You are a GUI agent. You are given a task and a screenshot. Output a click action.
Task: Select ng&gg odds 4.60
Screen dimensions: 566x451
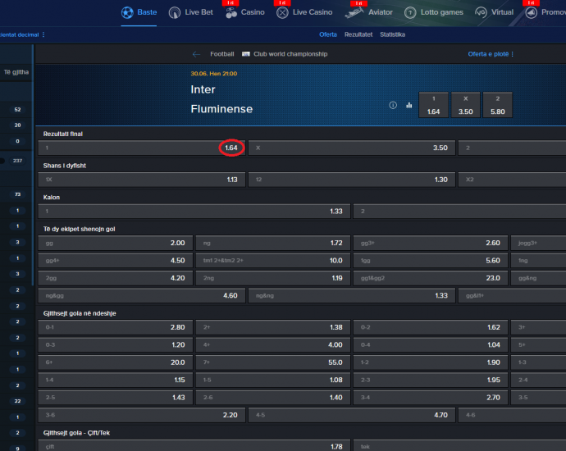click(141, 296)
